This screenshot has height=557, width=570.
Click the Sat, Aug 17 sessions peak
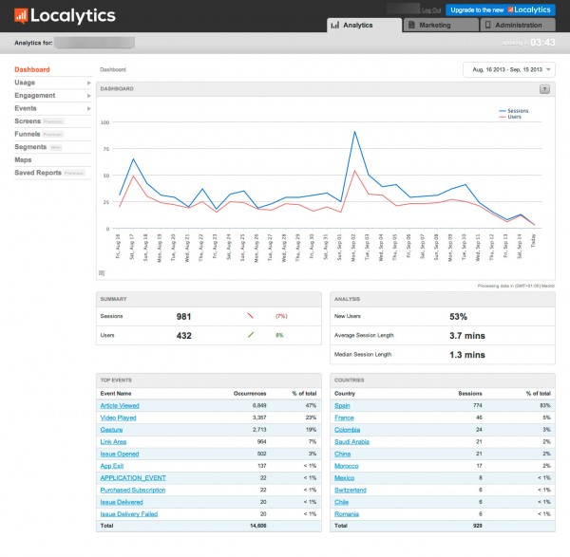click(133, 158)
